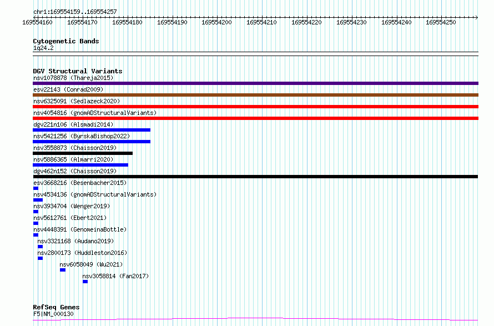This screenshot has width=494, height=326.
Task: Click nsv3558873 (Chaisson2019) label
Action: 75,148
